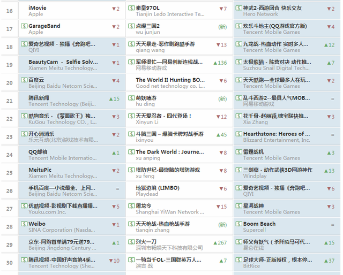
Task: Click the in-app purchase icon next to 军师很忙
Action: (131, 62)
